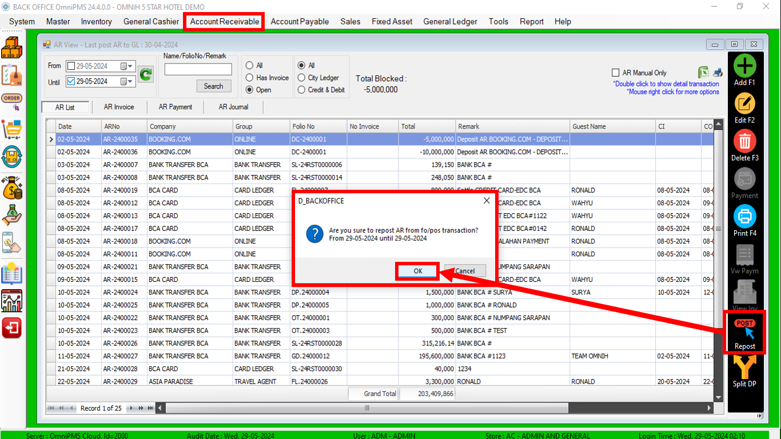Open the Report menu
This screenshot has height=439, width=781.
click(532, 22)
